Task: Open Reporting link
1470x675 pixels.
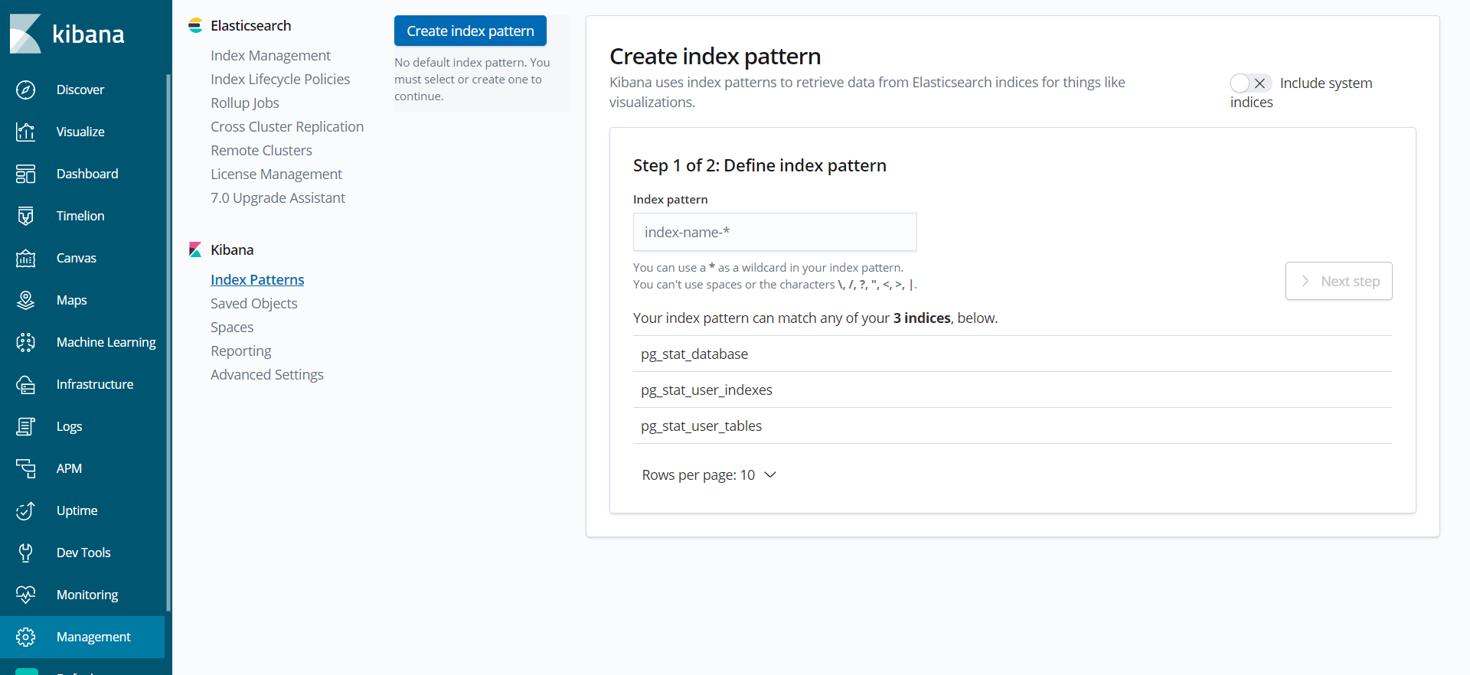Action: [x=241, y=351]
